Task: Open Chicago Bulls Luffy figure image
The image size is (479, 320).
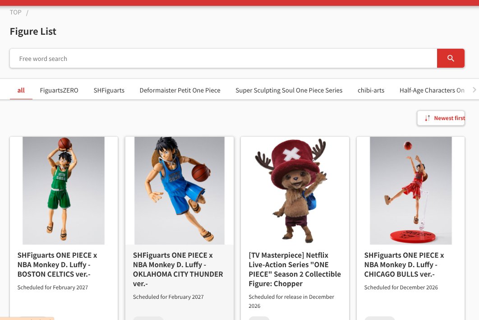Action: [x=410, y=190]
